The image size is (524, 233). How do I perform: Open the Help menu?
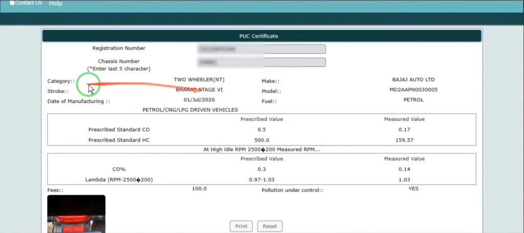click(x=55, y=3)
